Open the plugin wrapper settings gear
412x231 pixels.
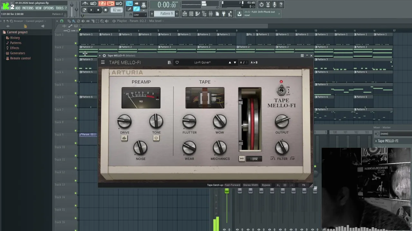tap(104, 56)
